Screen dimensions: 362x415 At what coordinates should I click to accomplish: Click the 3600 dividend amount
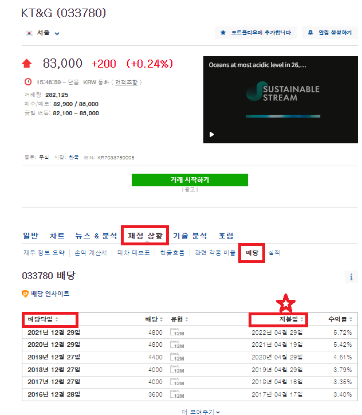(155, 394)
